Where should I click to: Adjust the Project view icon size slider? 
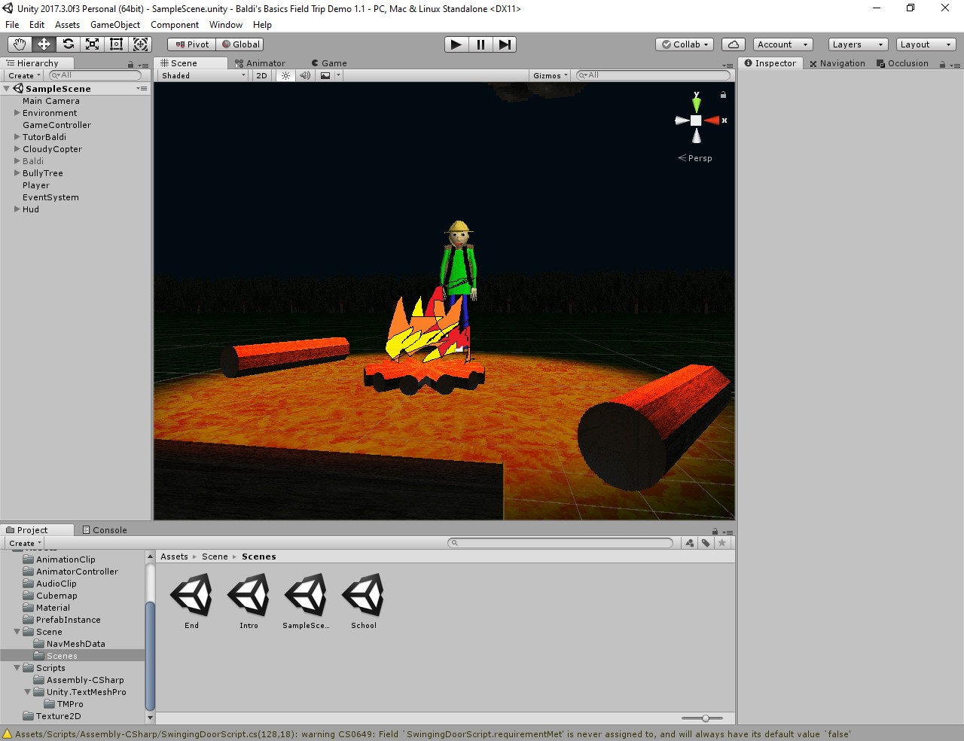(x=705, y=718)
